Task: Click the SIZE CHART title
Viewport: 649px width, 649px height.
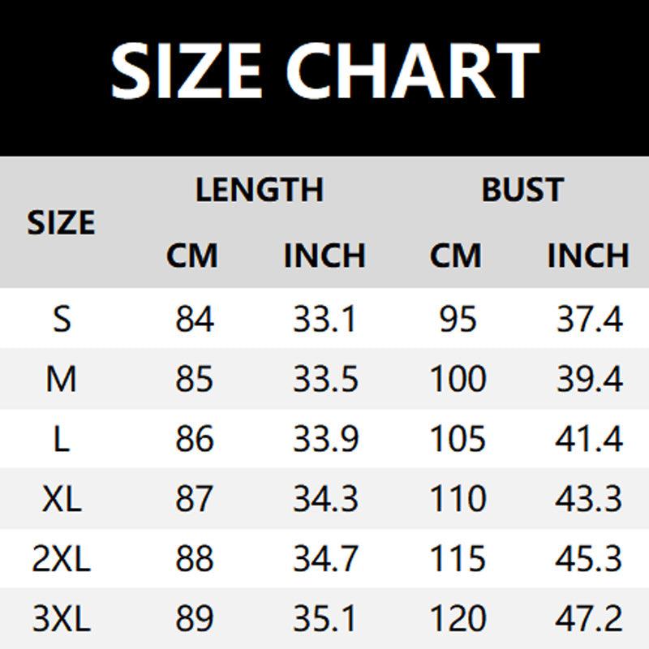Action: [x=325, y=71]
